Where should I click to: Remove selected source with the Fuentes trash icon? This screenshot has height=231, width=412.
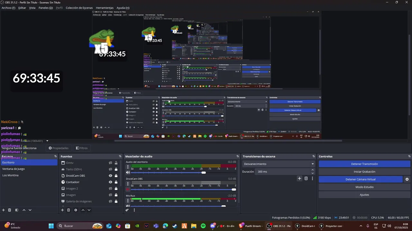[x=69, y=210]
